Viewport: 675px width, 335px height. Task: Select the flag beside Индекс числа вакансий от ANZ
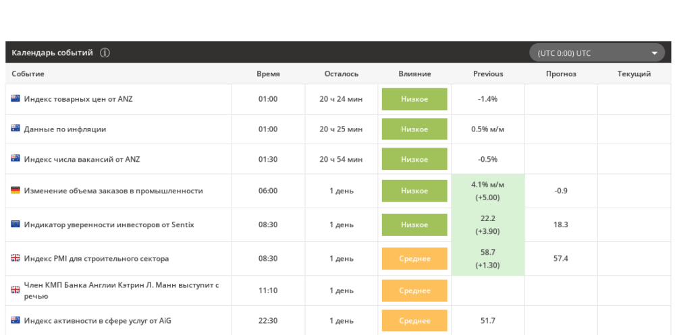(16, 159)
